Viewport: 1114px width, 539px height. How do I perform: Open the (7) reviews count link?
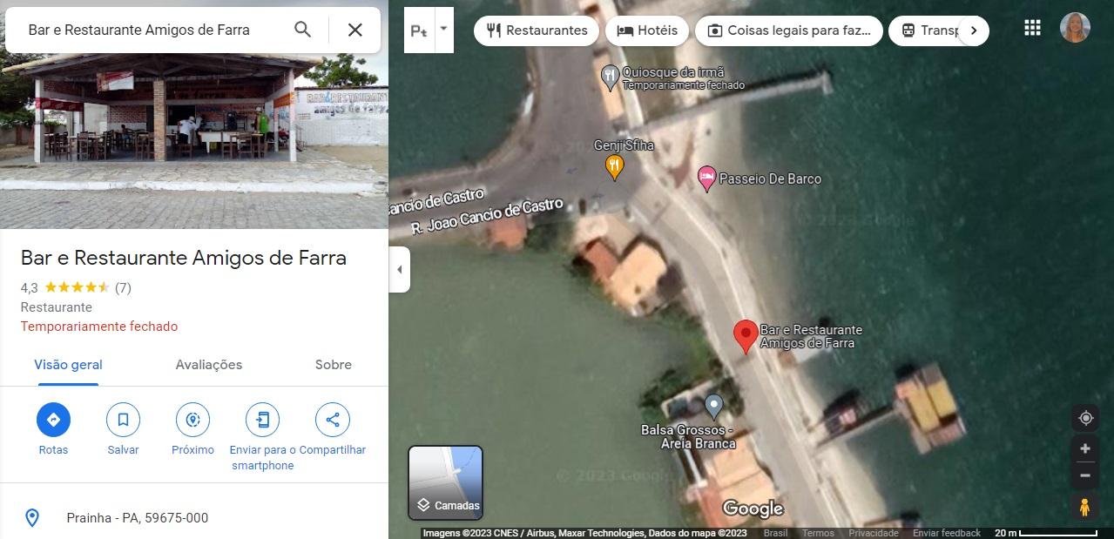tap(123, 287)
